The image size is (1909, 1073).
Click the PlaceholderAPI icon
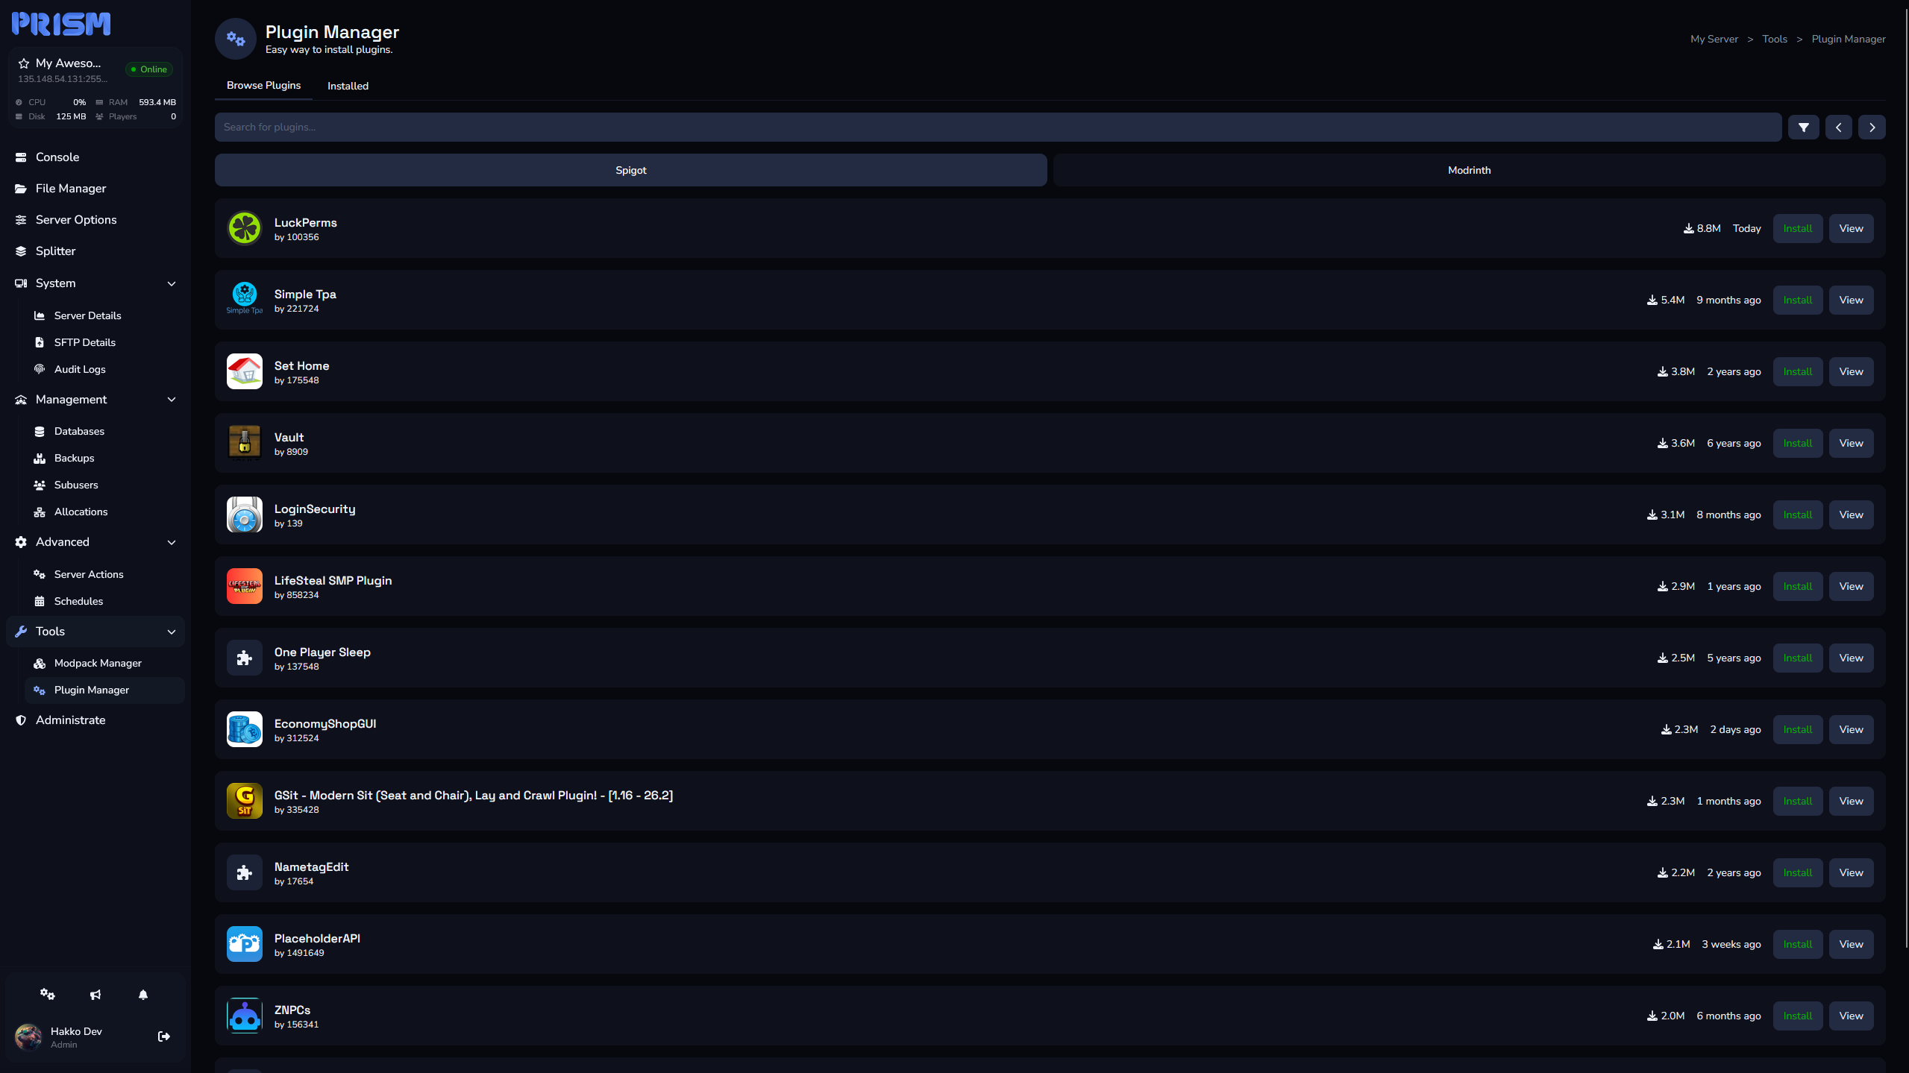(245, 944)
